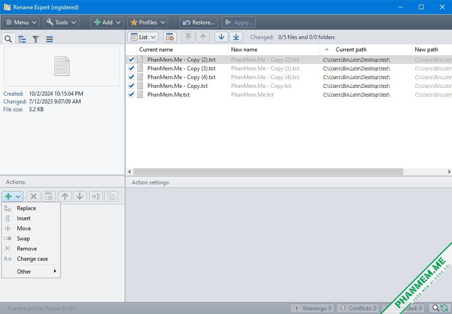Sort by Current path column header
This screenshot has width=452, height=314.
tap(366, 49)
